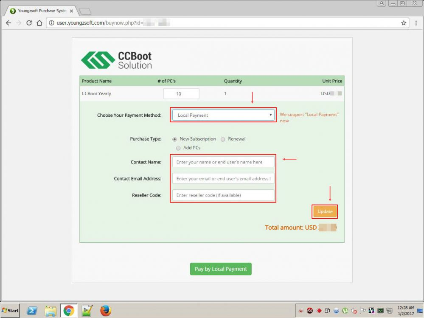
Task: Click the browser back arrow
Action: pyautogui.click(x=8, y=23)
